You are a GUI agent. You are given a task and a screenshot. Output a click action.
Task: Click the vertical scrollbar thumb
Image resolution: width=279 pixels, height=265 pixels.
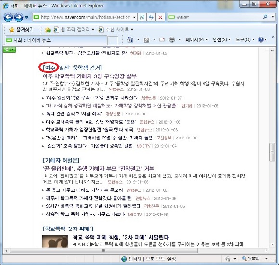click(272, 152)
